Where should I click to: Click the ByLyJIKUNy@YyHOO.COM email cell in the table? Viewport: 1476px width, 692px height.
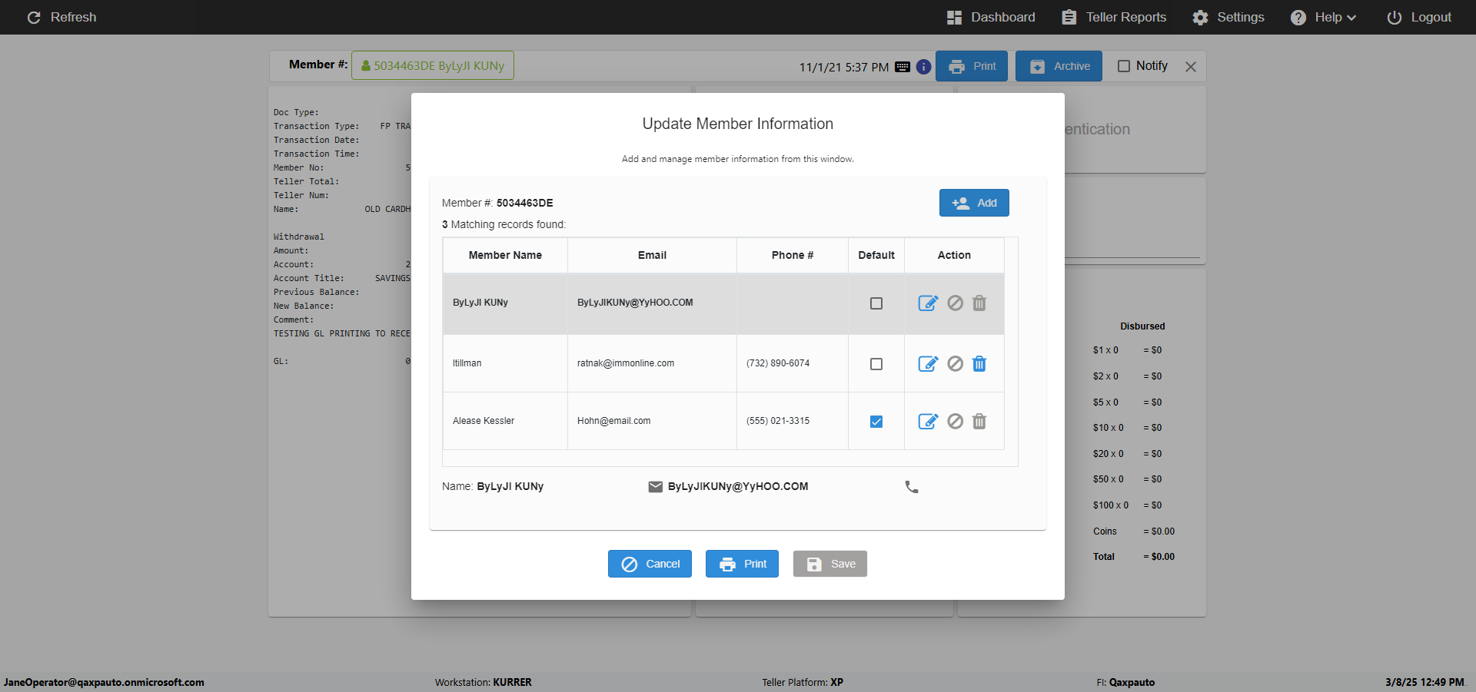tap(652, 303)
